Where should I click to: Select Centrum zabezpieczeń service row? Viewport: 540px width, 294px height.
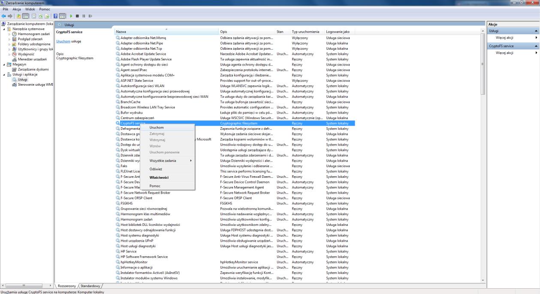coord(235,118)
